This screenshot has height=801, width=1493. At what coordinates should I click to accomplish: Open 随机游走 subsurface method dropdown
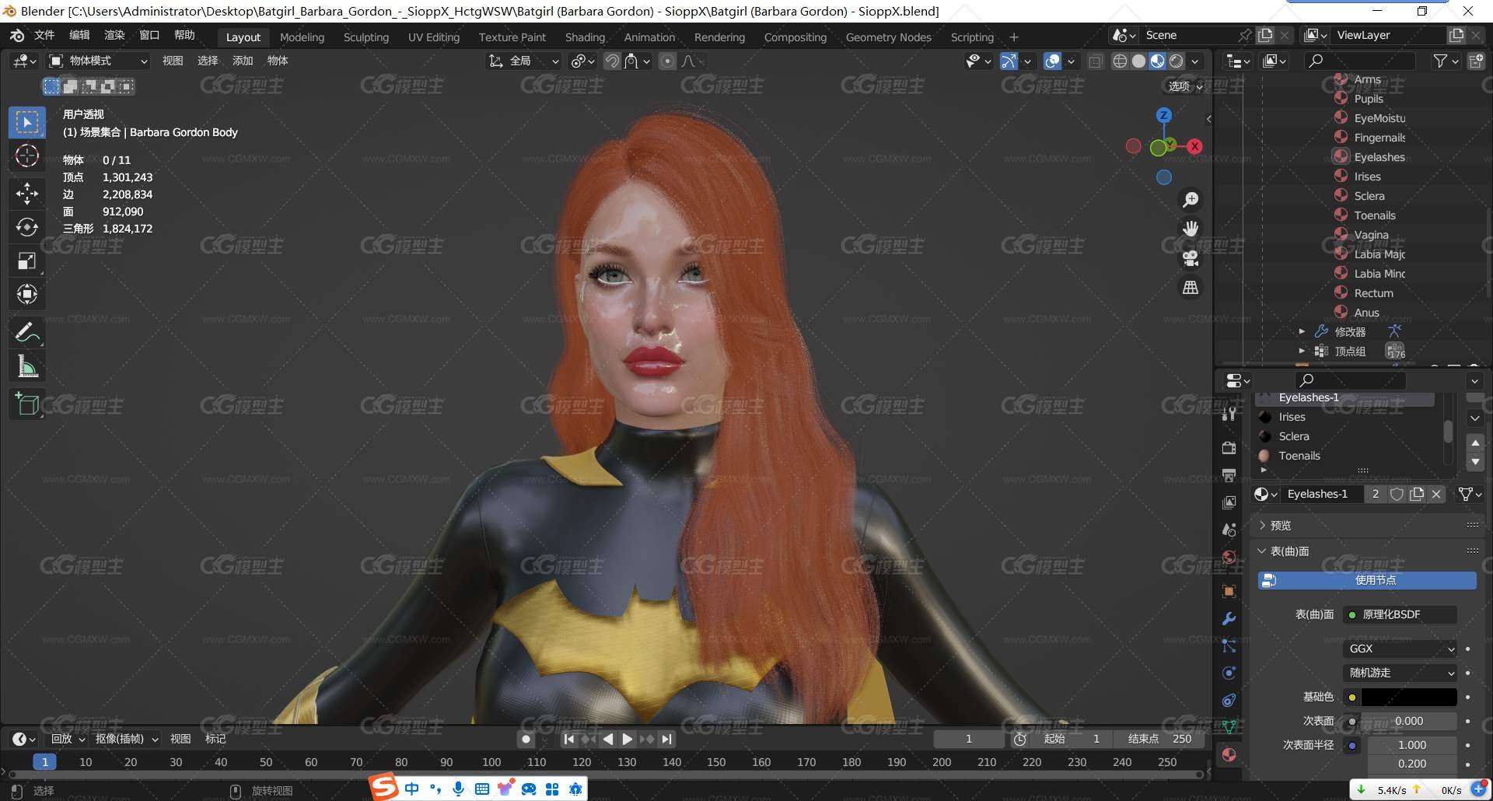[1400, 673]
